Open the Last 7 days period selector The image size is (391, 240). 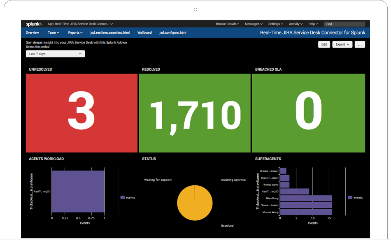(55, 54)
